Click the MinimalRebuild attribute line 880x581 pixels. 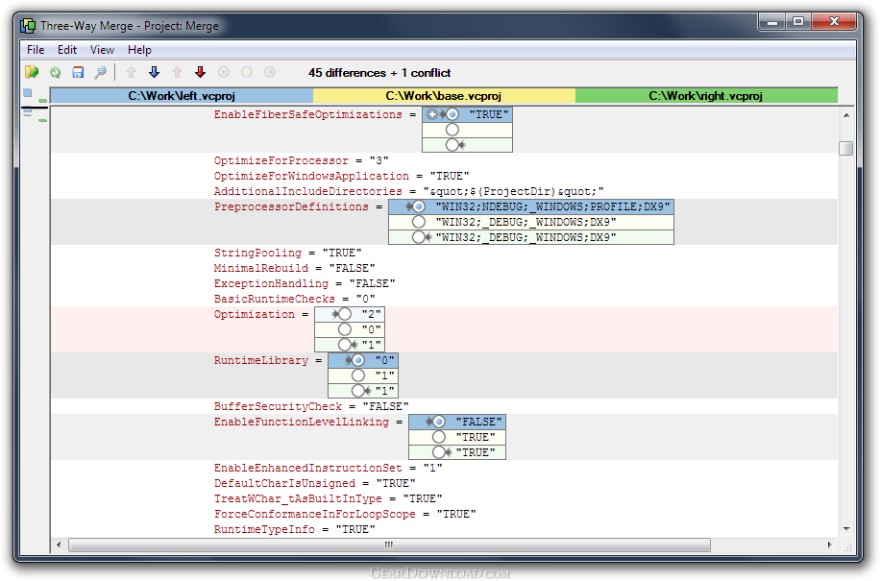(x=295, y=268)
